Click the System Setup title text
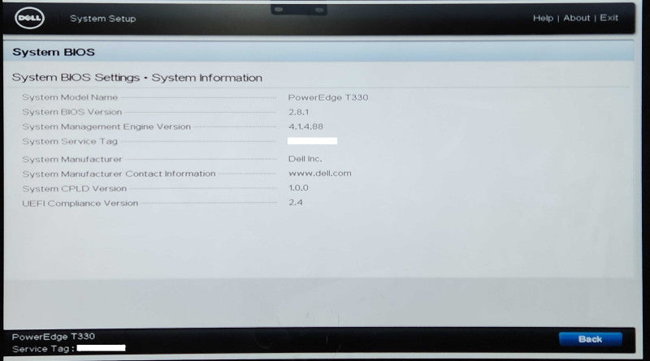650x361 pixels. (x=103, y=19)
